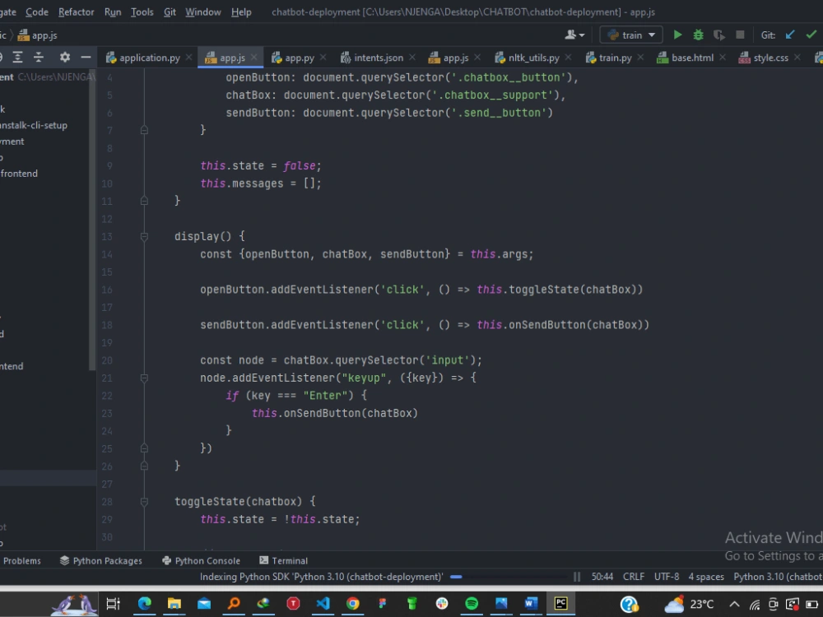Collapse all items in the Project panel

pos(39,58)
